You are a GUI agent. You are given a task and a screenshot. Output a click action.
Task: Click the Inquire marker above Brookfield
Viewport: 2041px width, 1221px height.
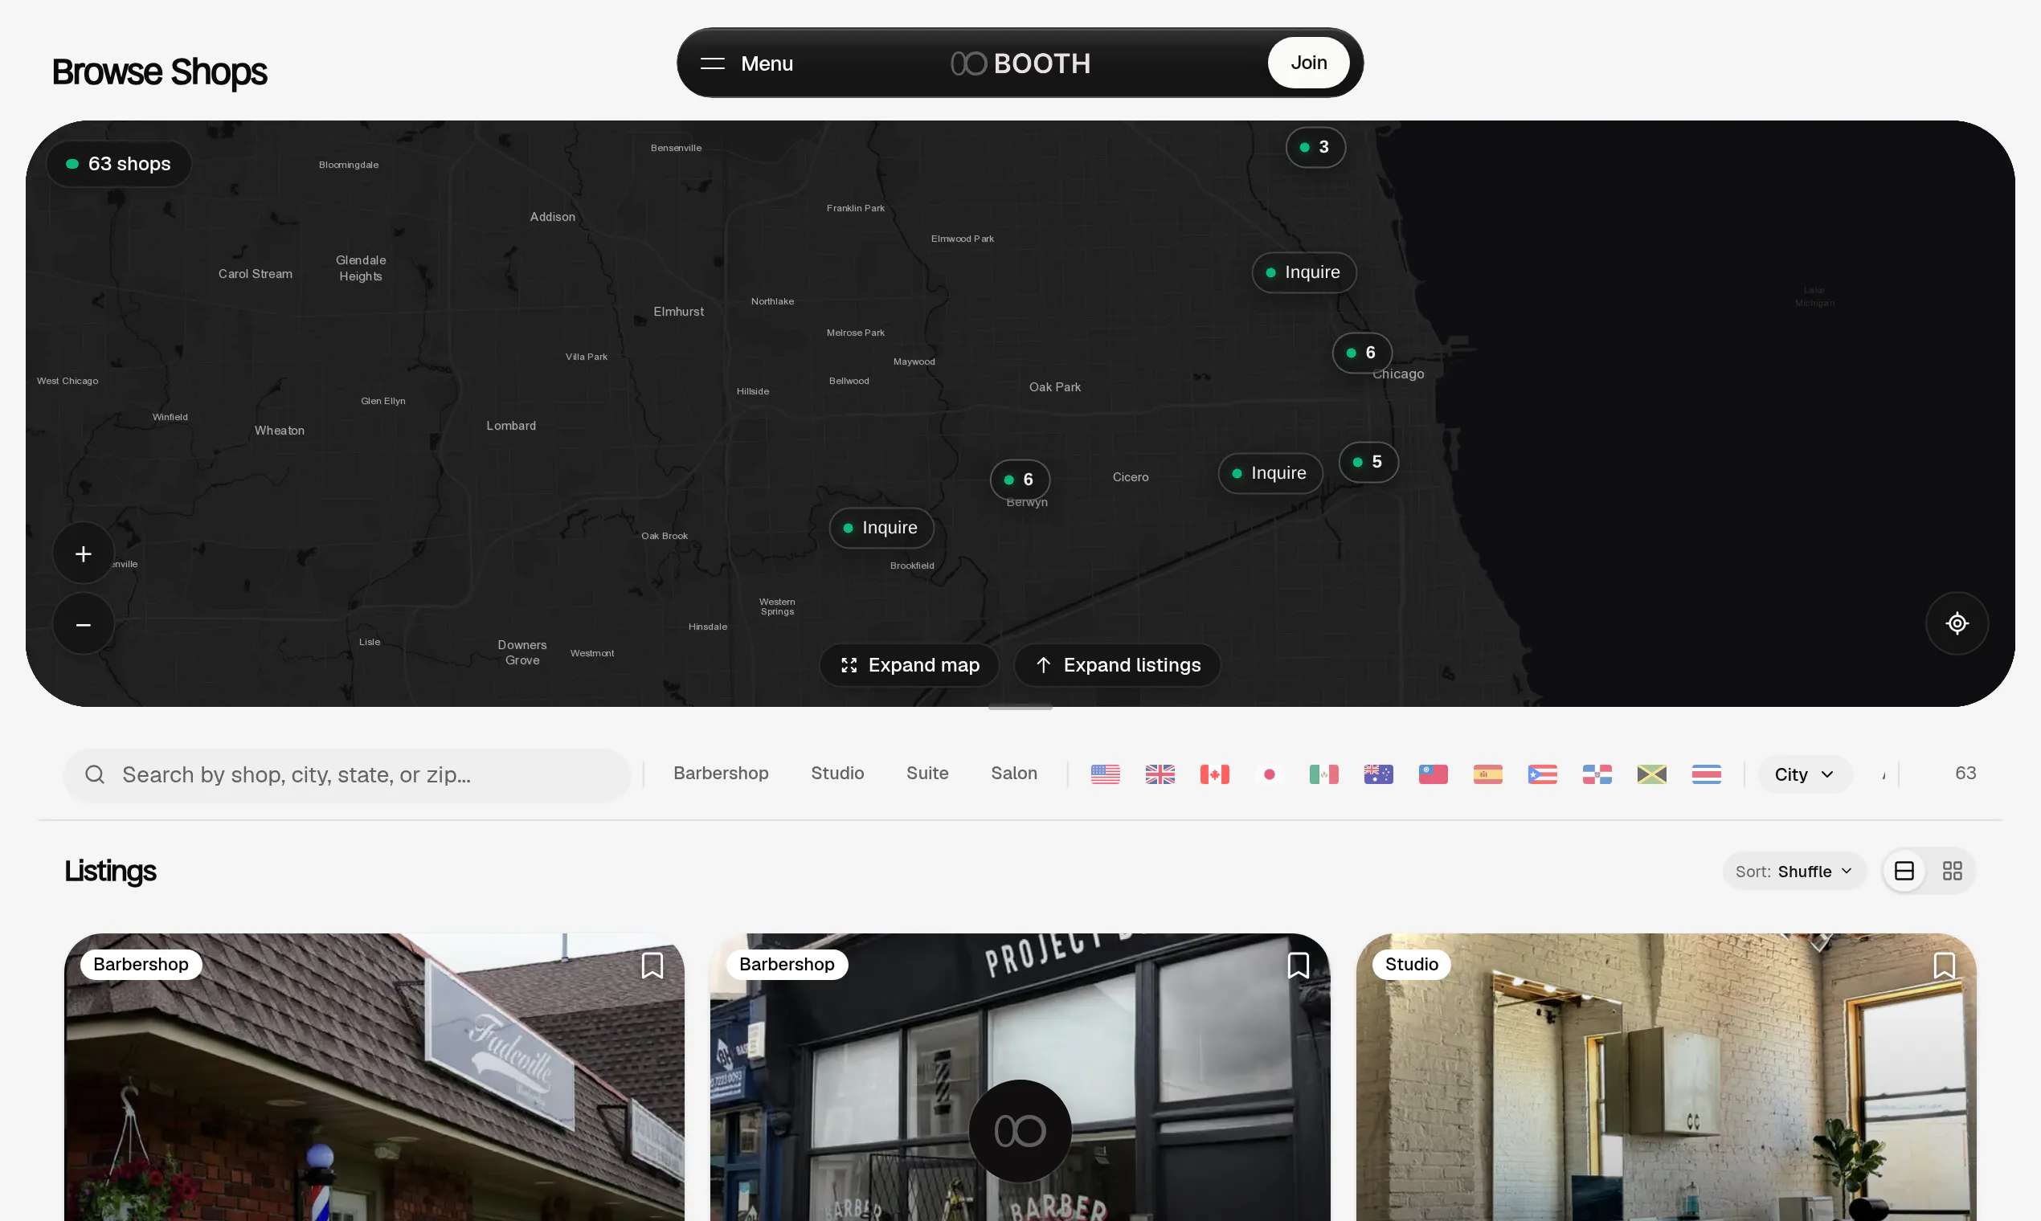(x=881, y=529)
